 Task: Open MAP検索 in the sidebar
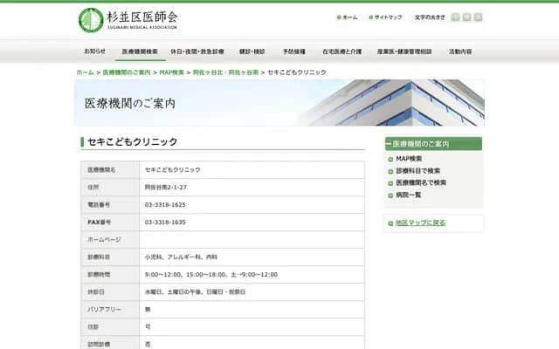click(x=409, y=159)
